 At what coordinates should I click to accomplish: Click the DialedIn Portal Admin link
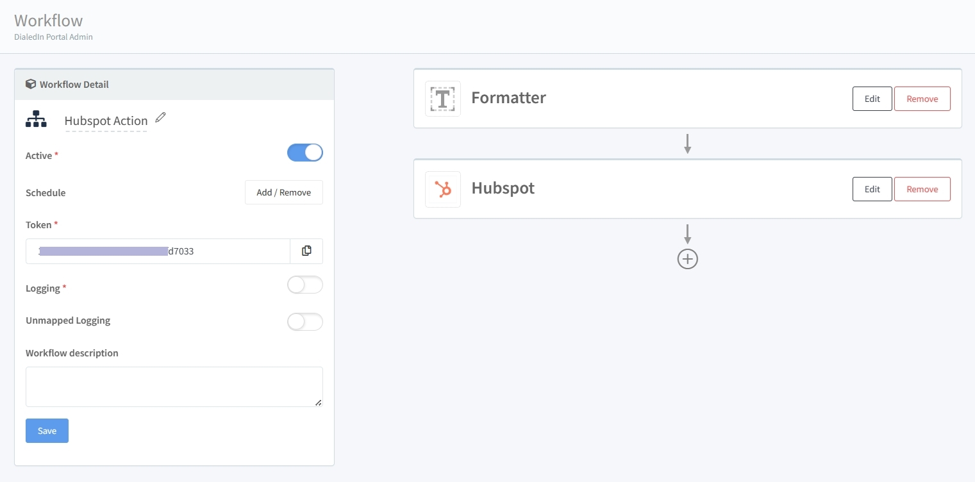53,37
